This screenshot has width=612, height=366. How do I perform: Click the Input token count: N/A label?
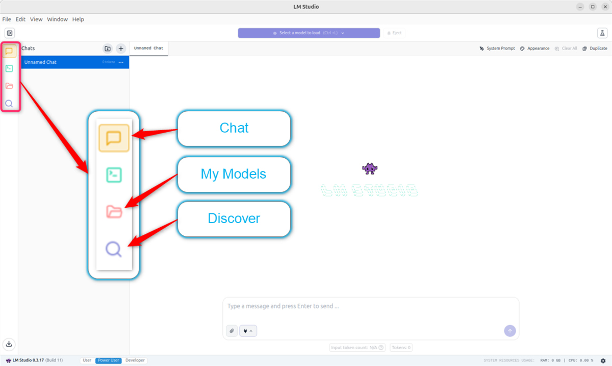click(x=354, y=348)
